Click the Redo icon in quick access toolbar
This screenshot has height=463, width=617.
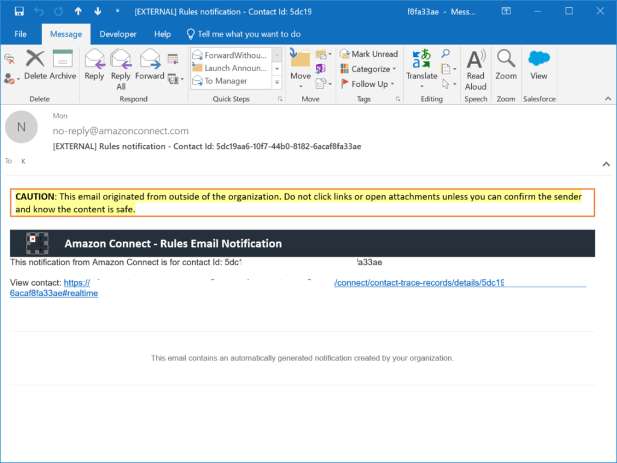click(x=58, y=11)
